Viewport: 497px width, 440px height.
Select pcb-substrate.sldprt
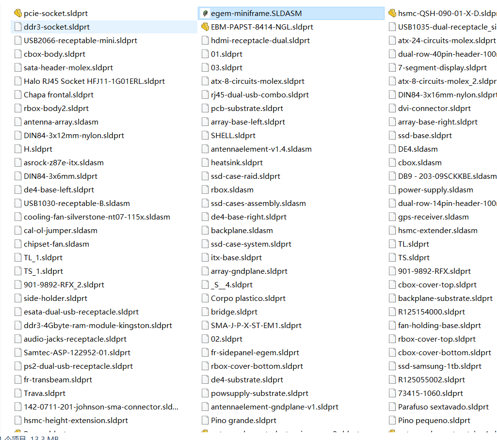point(247,109)
